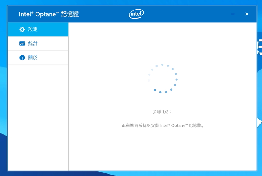
Task: Minimize the Intel Optane window
Action: (x=233, y=14)
